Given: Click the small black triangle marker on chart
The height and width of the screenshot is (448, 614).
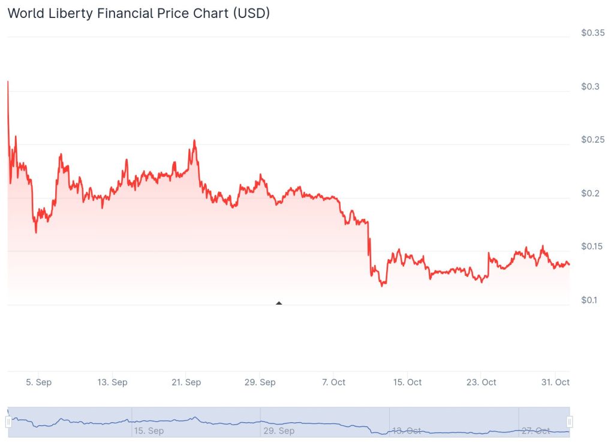Looking at the screenshot, I should tap(279, 303).
